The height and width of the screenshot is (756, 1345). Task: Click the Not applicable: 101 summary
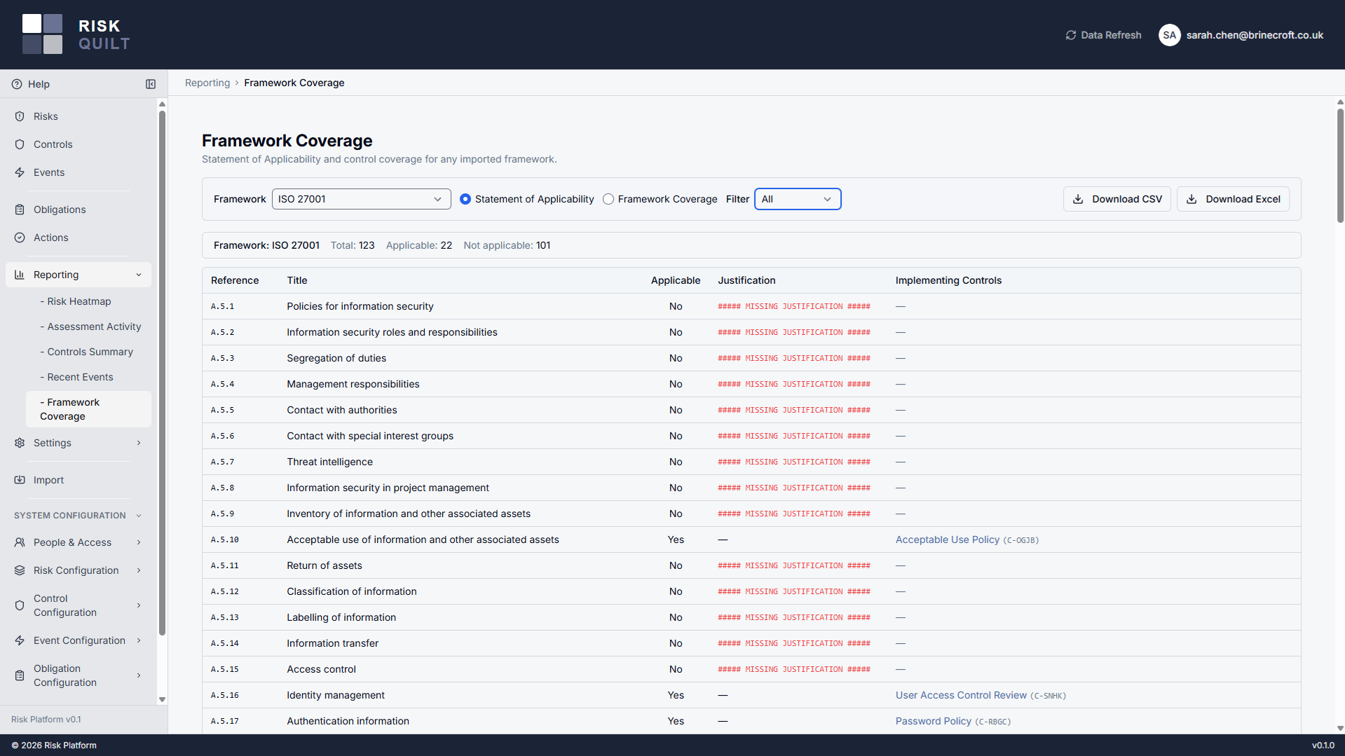507,245
